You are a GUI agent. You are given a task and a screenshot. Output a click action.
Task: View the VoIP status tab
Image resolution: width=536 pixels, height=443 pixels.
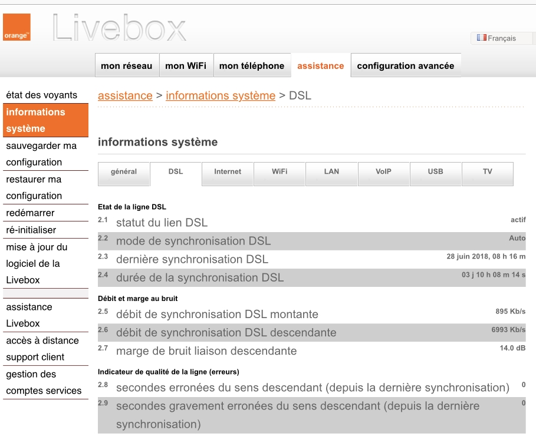click(383, 173)
